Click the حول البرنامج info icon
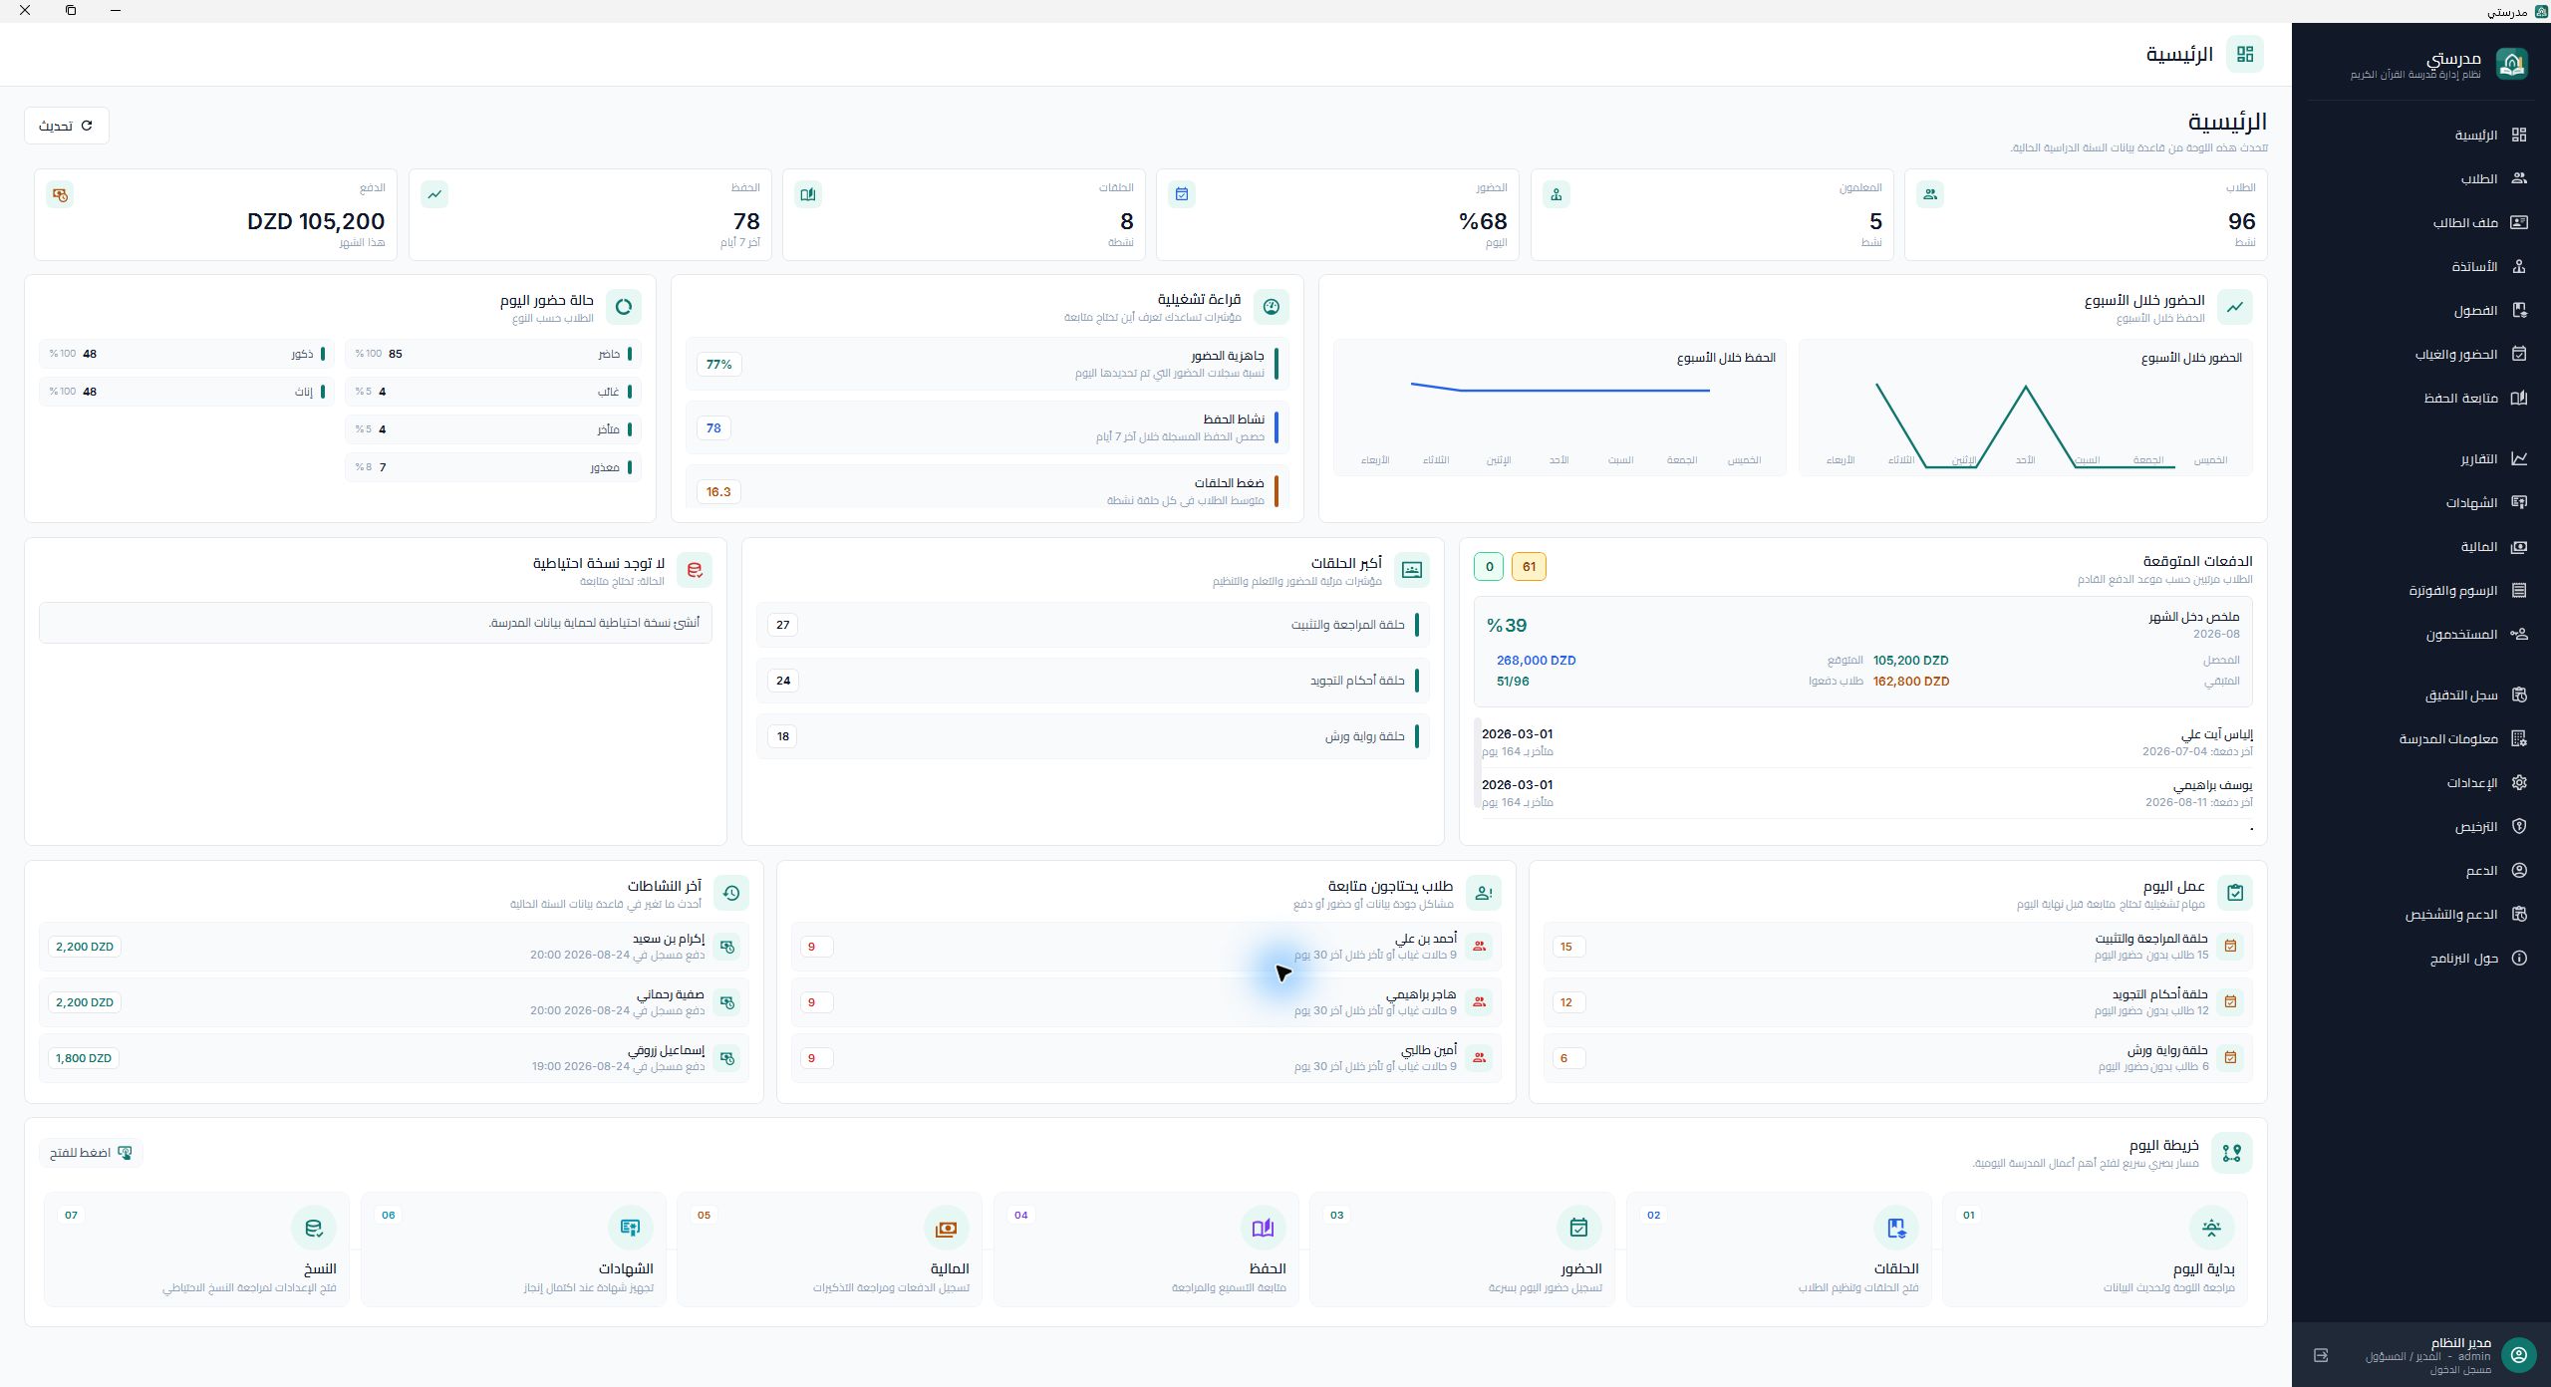Screen dimensions: 2551x1387 (x=2519, y=958)
